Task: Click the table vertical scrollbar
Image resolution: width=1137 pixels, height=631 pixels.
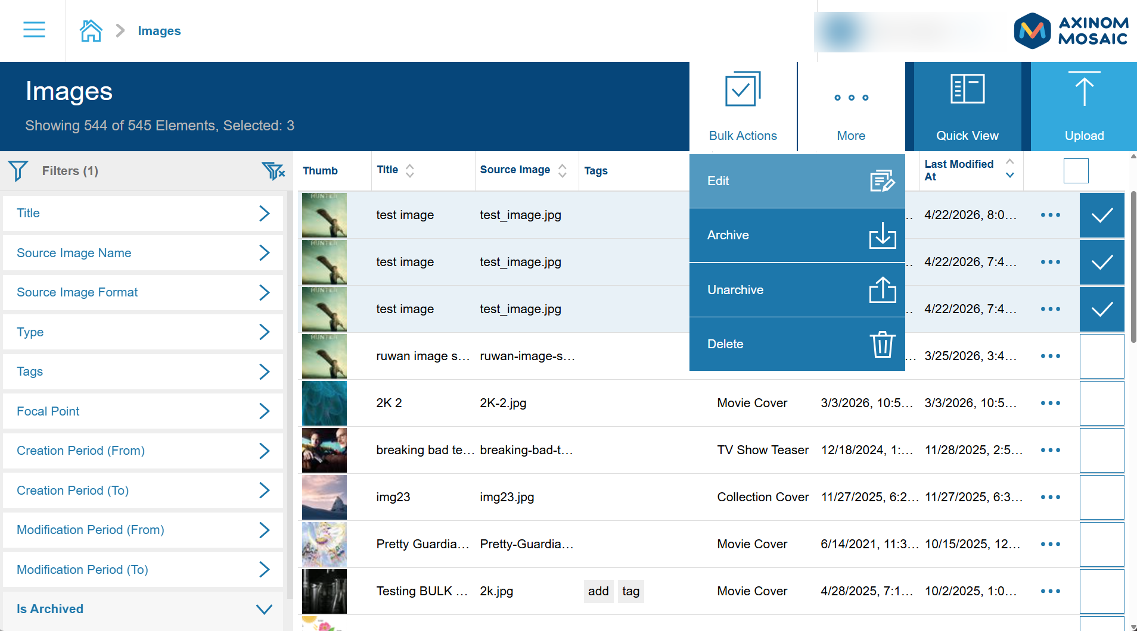Action: pos(1133,267)
